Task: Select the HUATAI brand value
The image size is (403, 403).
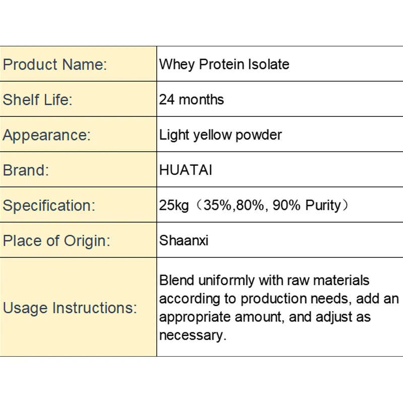Action: pyautogui.click(x=185, y=170)
